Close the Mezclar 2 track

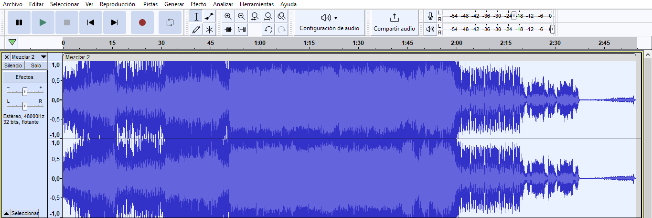pyautogui.click(x=6, y=57)
